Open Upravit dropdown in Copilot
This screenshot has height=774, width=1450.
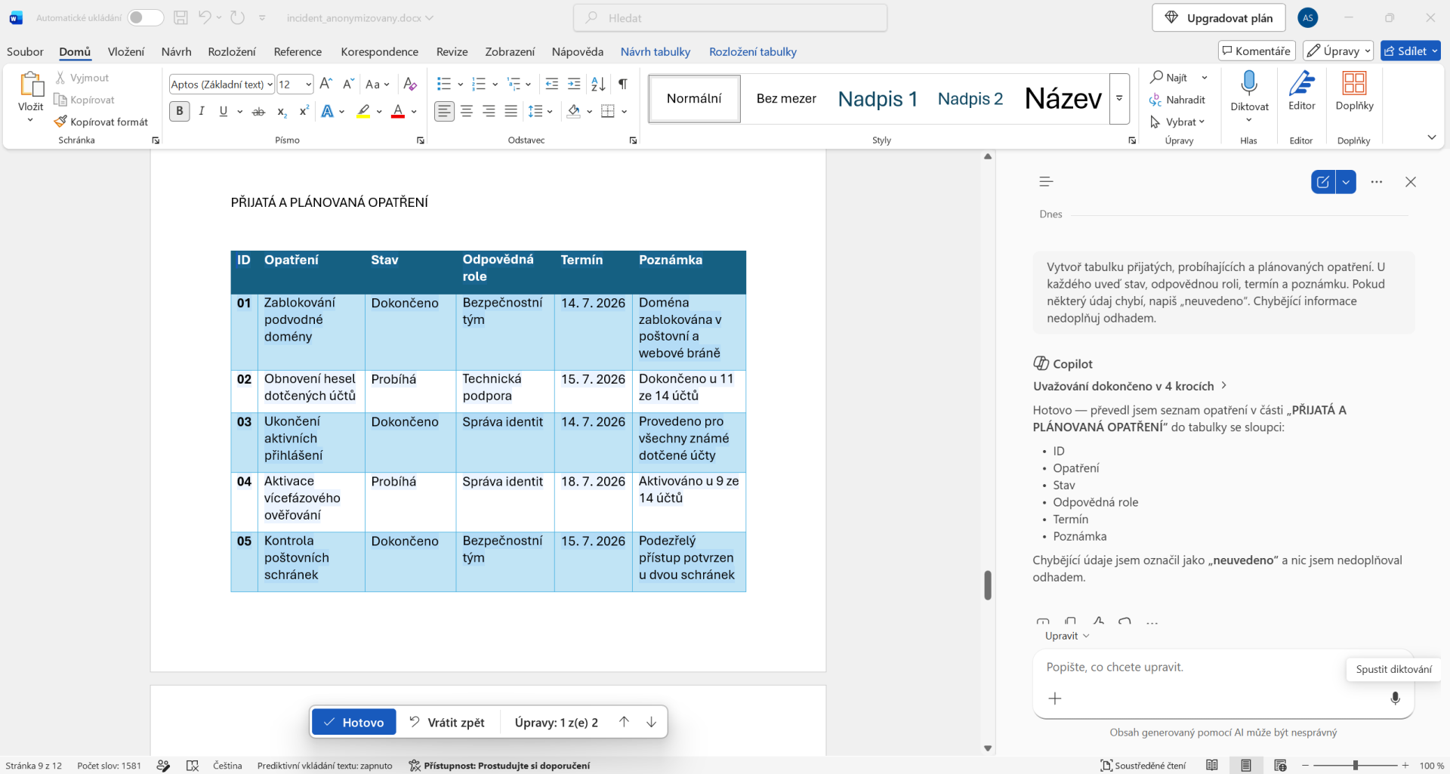pos(1067,636)
